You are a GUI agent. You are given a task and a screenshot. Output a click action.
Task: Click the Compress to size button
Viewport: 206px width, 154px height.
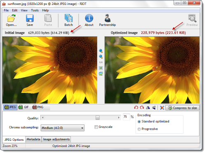click(182, 108)
